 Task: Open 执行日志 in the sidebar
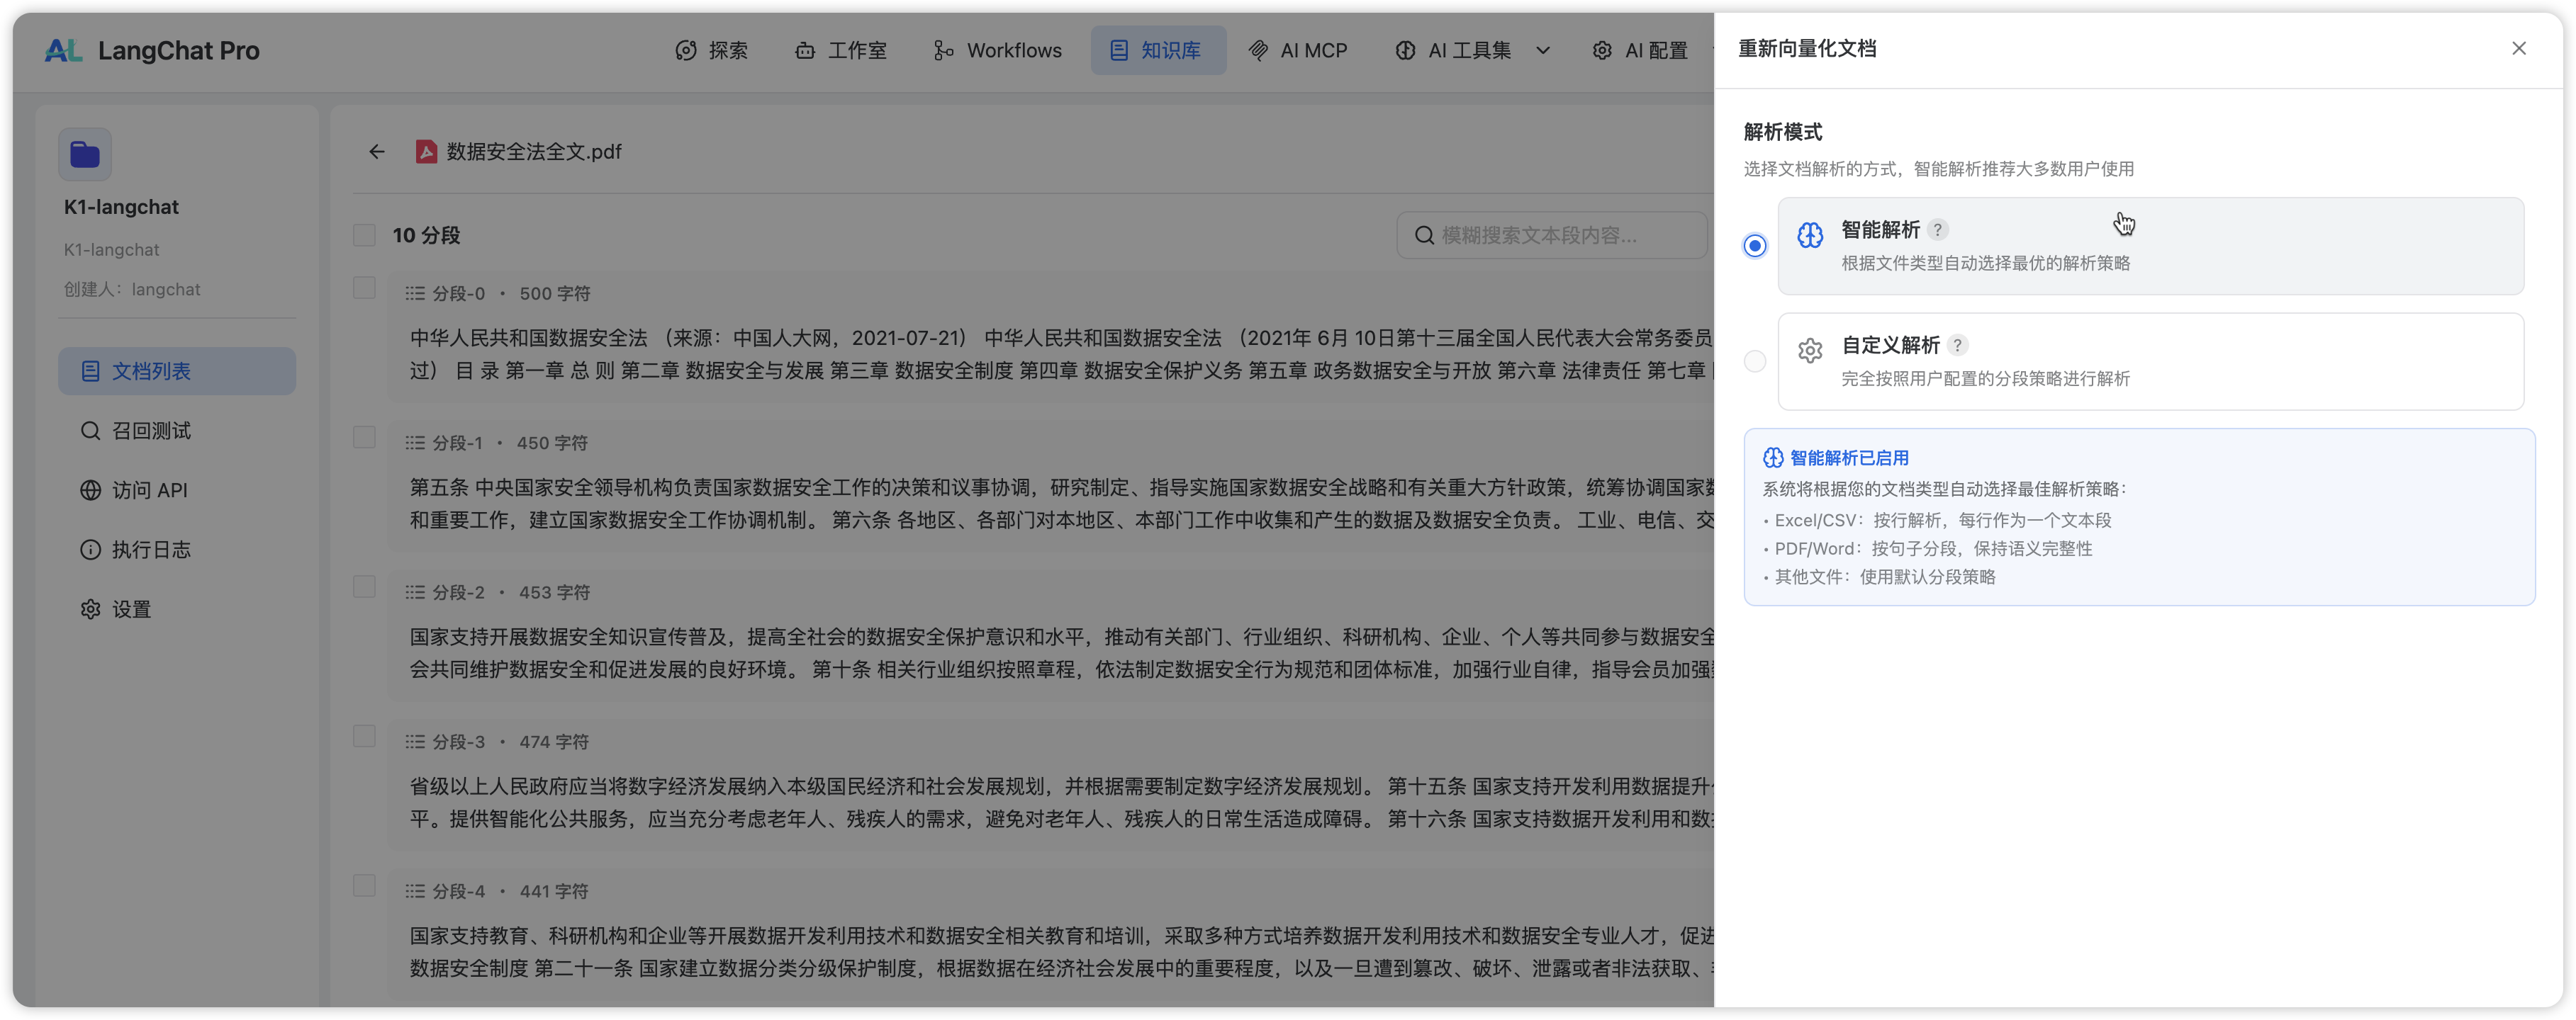[x=150, y=550]
